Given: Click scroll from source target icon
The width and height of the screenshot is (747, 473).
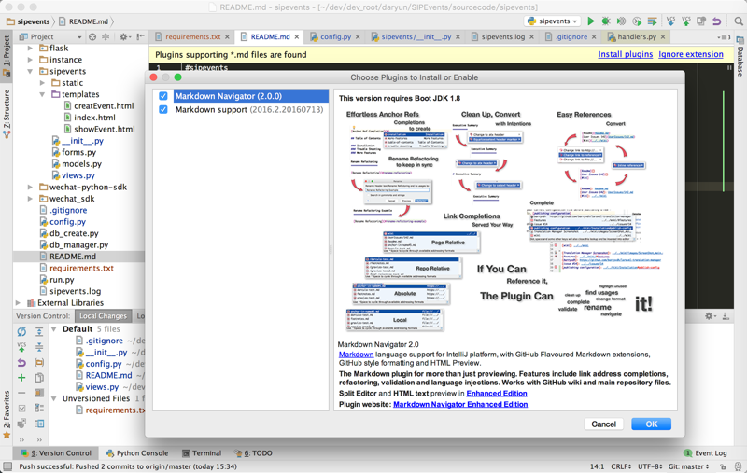Looking at the screenshot, I should click(x=92, y=36).
